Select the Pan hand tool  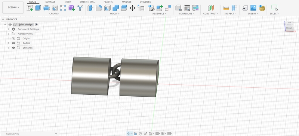click(141, 134)
